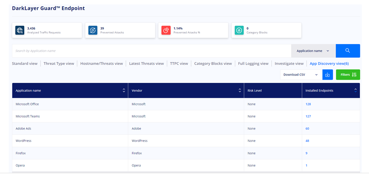Switch to Standard view tab

click(25, 63)
